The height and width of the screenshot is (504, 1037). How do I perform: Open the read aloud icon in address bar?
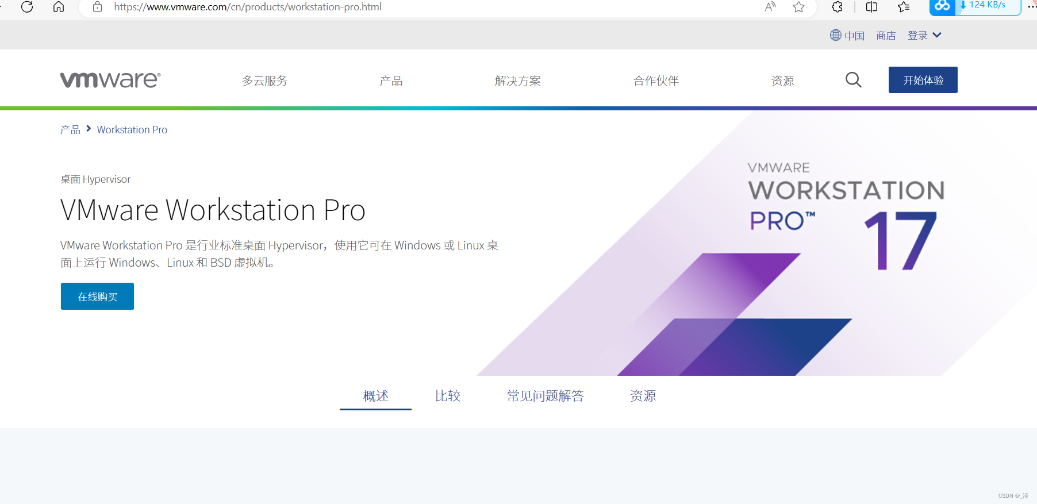770,7
